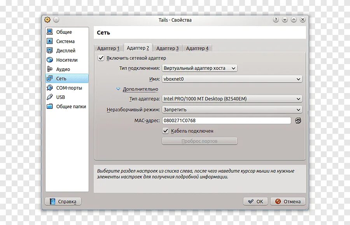Toggle Включить сетевой адаптер checkbox
Image resolution: width=350 pixels, height=225 pixels.
(101, 58)
